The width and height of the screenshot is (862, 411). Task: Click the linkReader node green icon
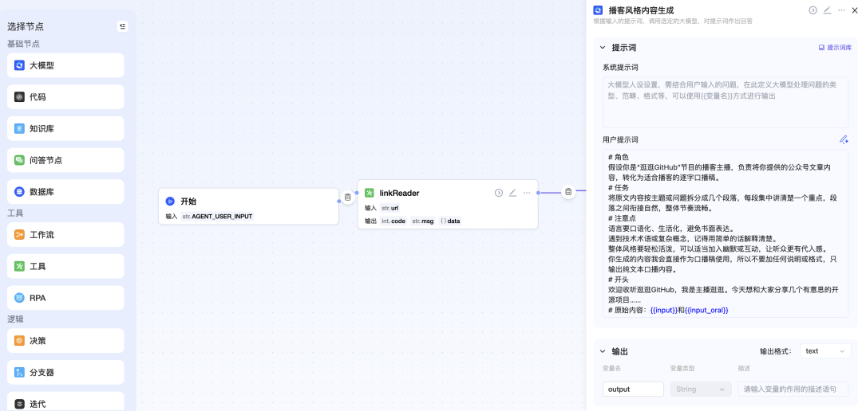[370, 193]
